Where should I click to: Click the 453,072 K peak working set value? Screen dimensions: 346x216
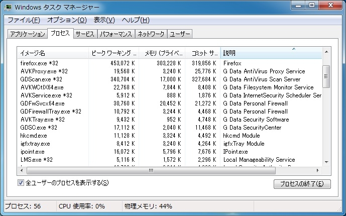click(x=123, y=63)
